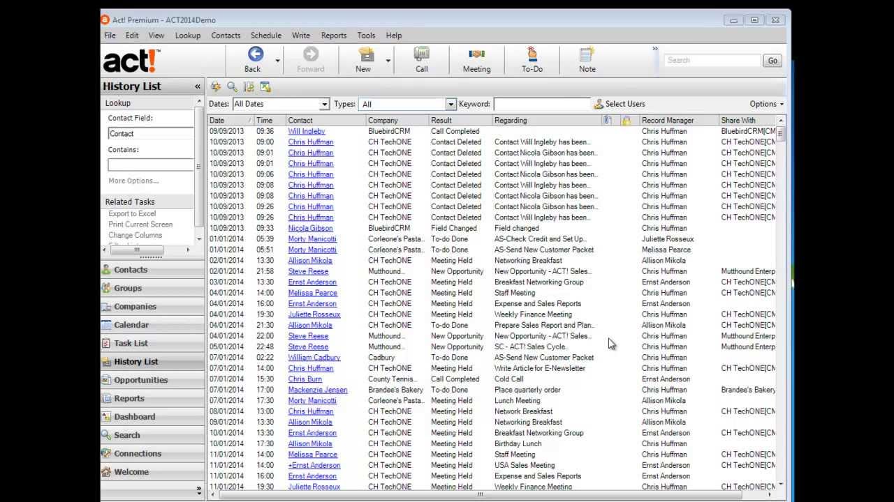This screenshot has width=894, height=502.
Task: Open Calendar from navigation bar
Action: point(152,325)
